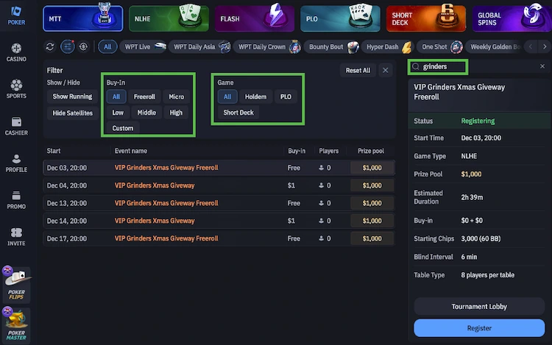Click the grinders search field
This screenshot has width=552, height=345.
pos(443,66)
